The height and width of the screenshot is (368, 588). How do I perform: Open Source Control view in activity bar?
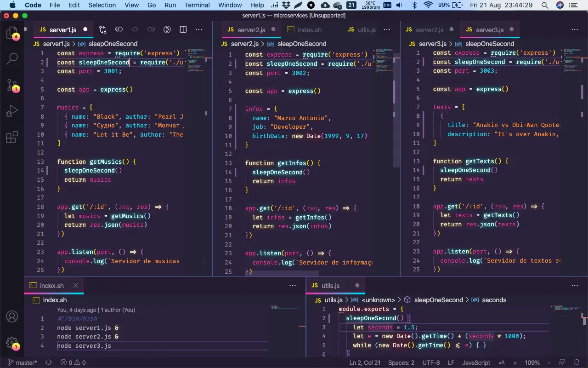pyautogui.click(x=12, y=85)
